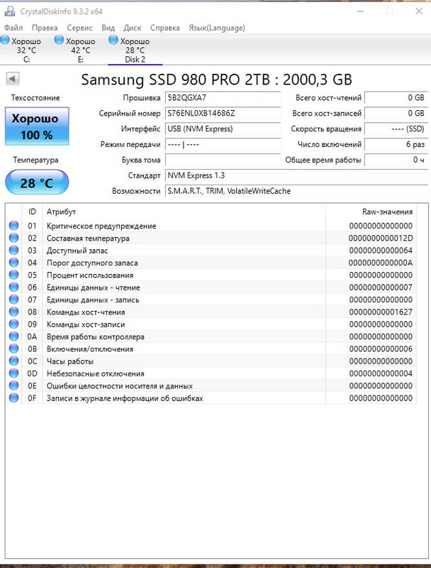This screenshot has height=568, width=431.
Task: Click blue orb for Единицы данных - запись
Action: (13, 299)
